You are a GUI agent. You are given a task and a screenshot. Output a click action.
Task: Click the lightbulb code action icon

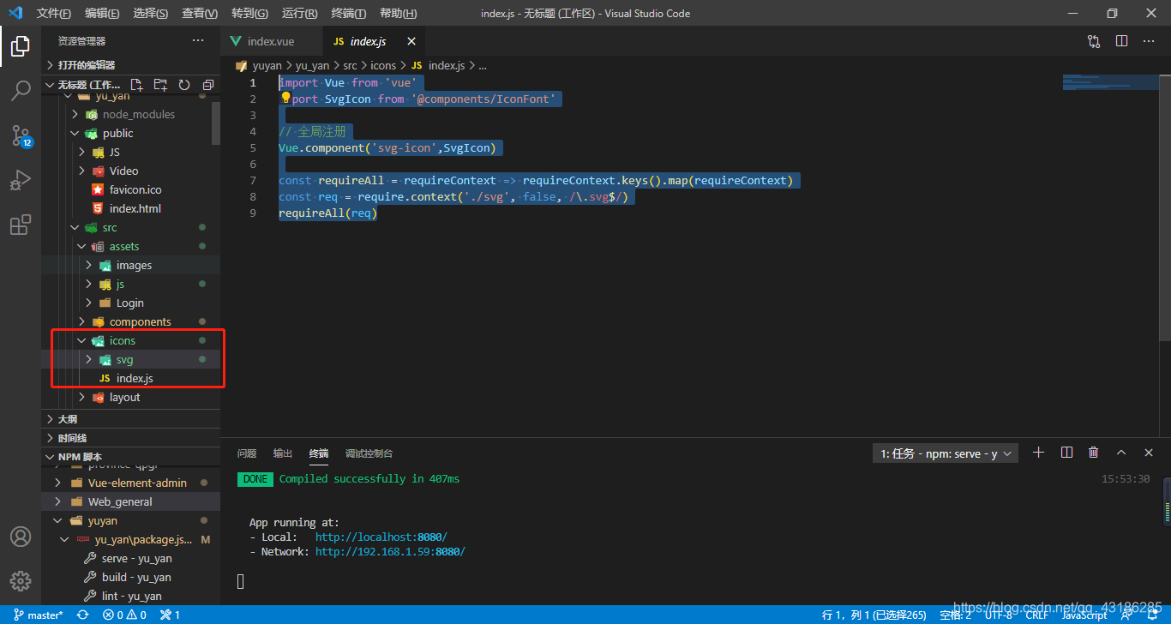pos(286,98)
